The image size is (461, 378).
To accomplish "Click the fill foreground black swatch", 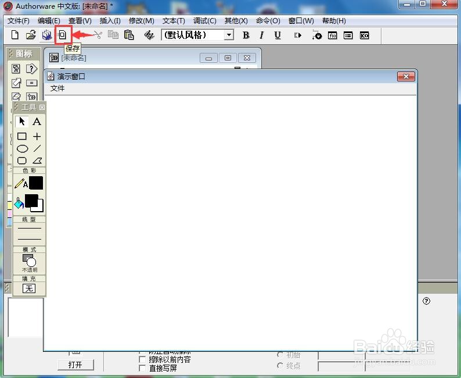I will pos(31,201).
